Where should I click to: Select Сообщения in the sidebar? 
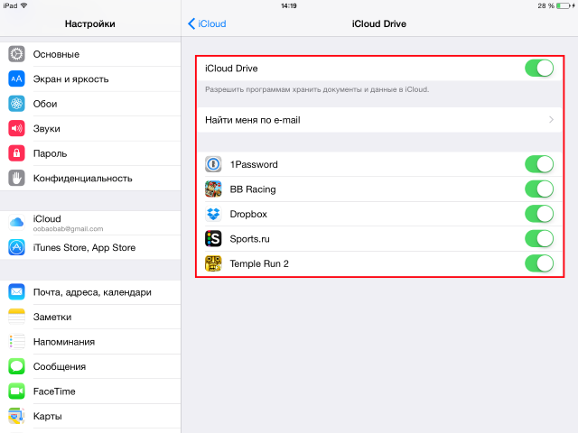click(90, 366)
